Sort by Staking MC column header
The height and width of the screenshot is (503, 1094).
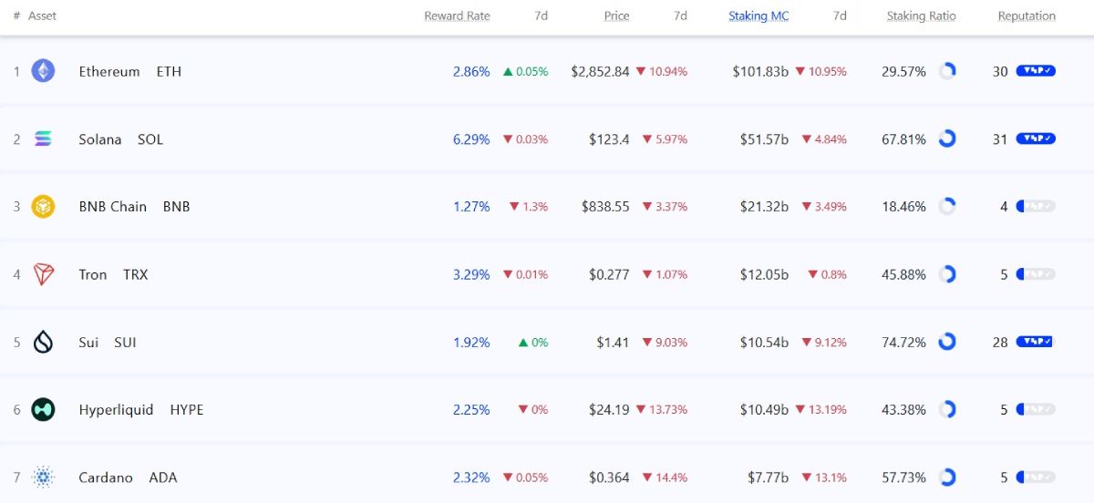pos(759,16)
